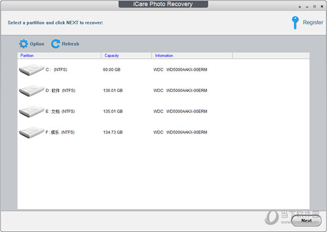327x232 pixels.
Task: Sort by the Partition column header
Action: 59,56
